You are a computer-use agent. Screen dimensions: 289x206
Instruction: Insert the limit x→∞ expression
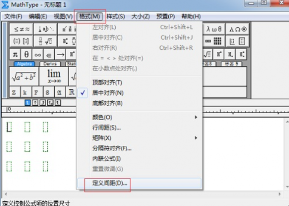[x=54, y=76]
